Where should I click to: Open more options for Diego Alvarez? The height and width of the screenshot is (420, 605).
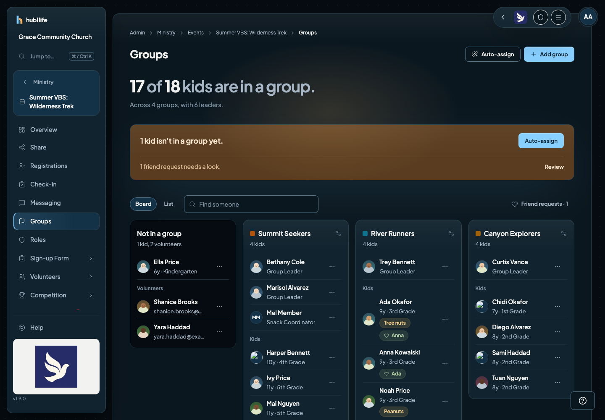point(558,332)
